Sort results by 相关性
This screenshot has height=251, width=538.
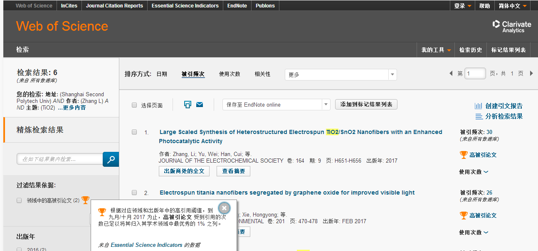262,74
